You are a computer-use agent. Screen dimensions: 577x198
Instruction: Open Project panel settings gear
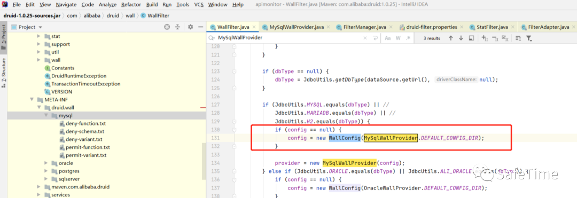pos(190,27)
